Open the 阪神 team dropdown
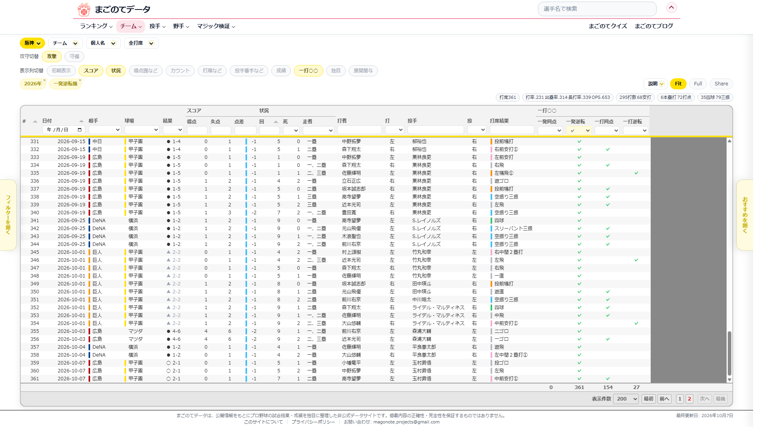759x427 pixels. tap(32, 43)
